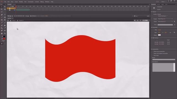The width and height of the screenshot is (177, 99).
Task: Click wrench icon beside Size values
Action: pos(175,32)
